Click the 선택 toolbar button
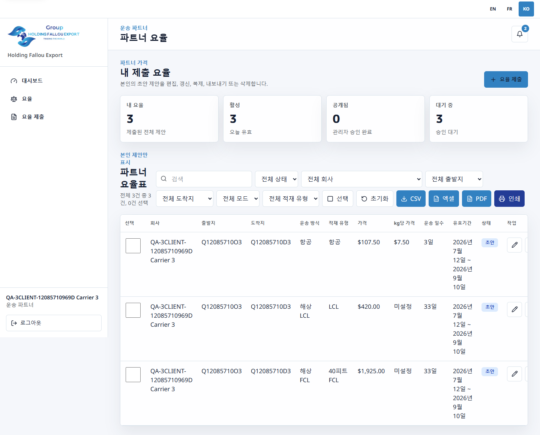Screen dimensions: 540x435 point(337,199)
